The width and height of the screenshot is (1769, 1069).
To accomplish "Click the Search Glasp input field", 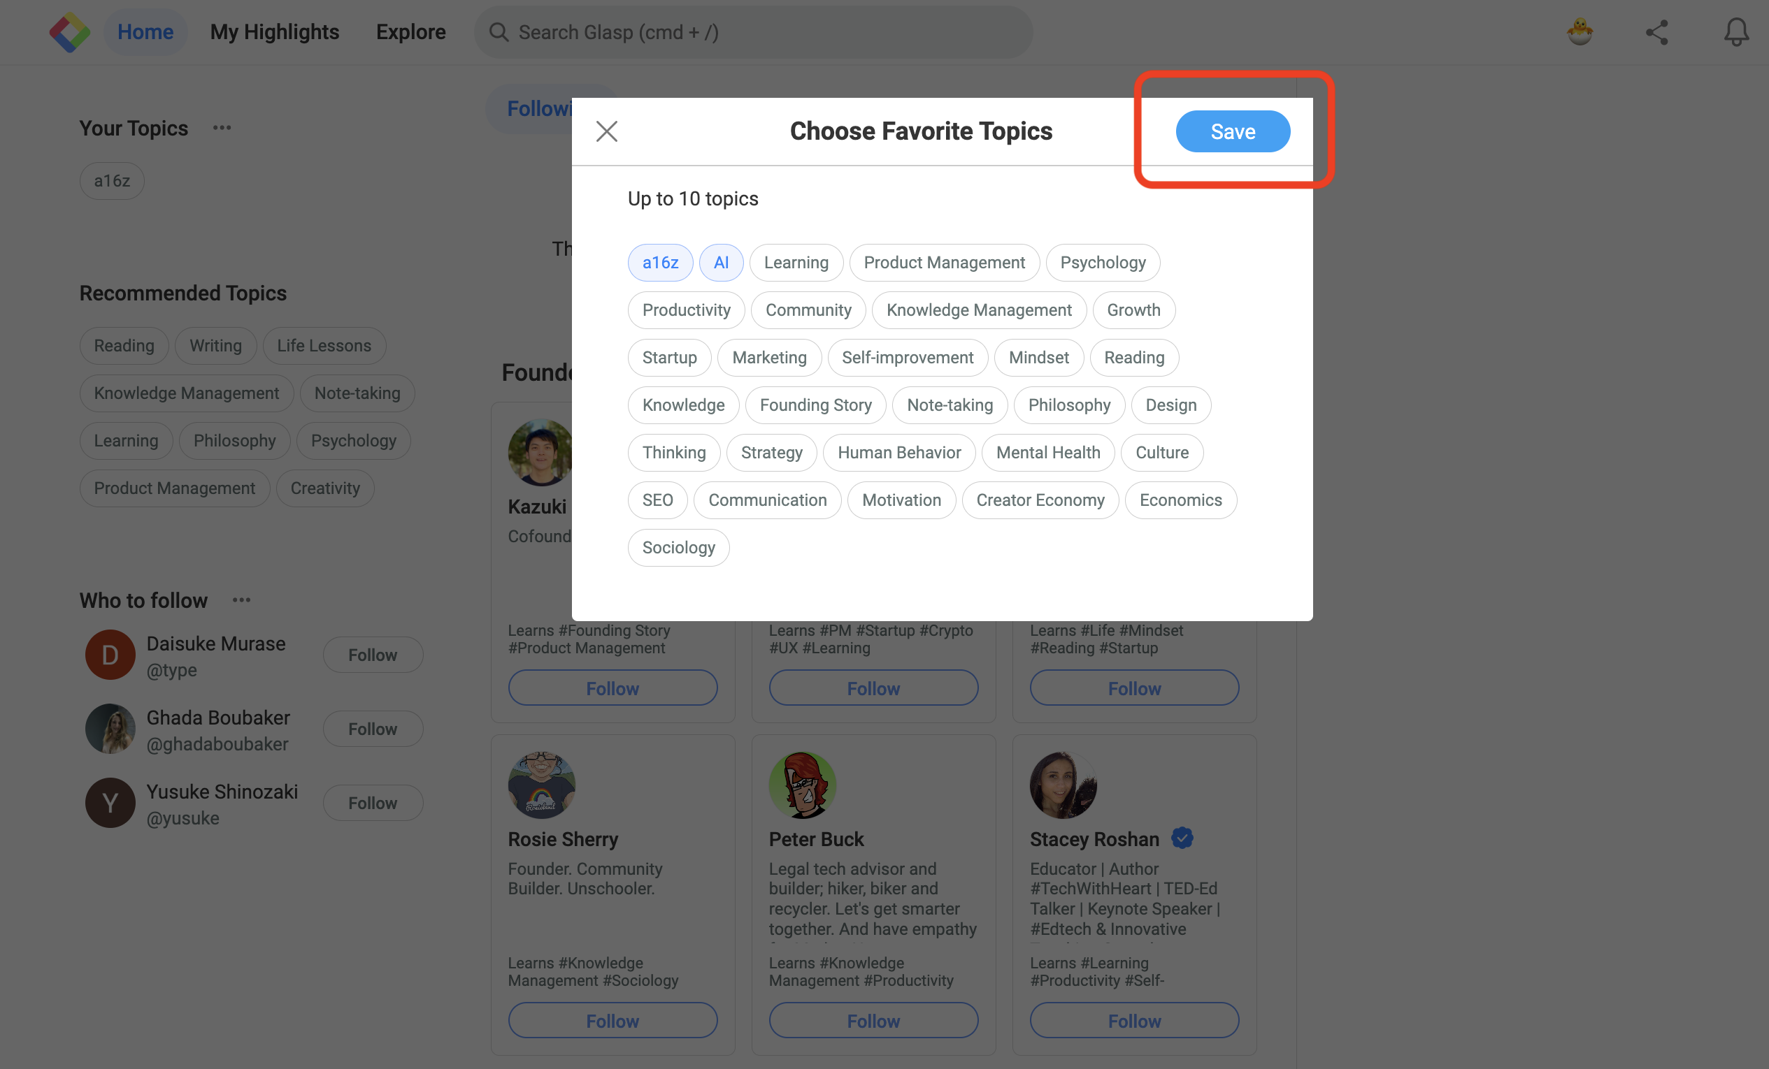I will (753, 32).
